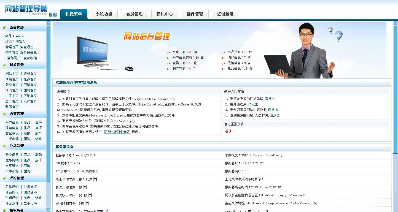Select the 插件管理 tab

(195, 14)
